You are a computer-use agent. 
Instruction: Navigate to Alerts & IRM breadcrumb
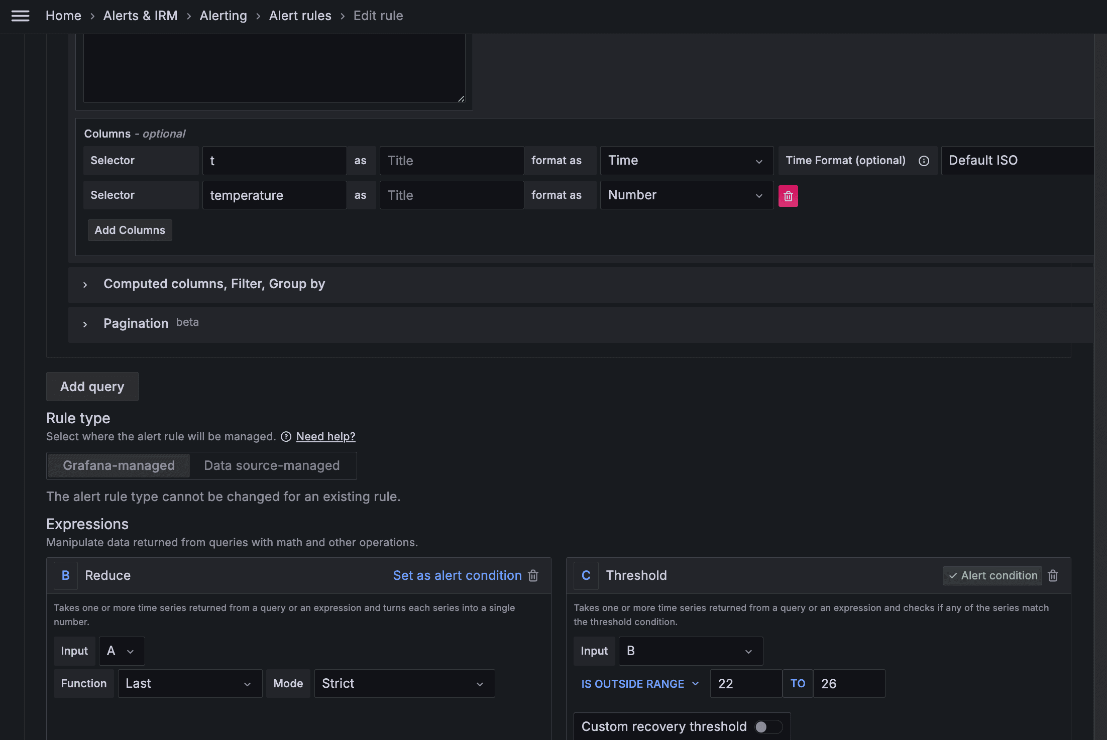(140, 16)
